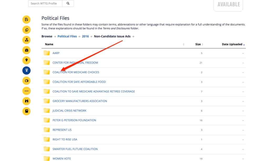Navigate to 2016 breadcrumb
Viewport: 269px width, 161px height.
click(x=85, y=36)
